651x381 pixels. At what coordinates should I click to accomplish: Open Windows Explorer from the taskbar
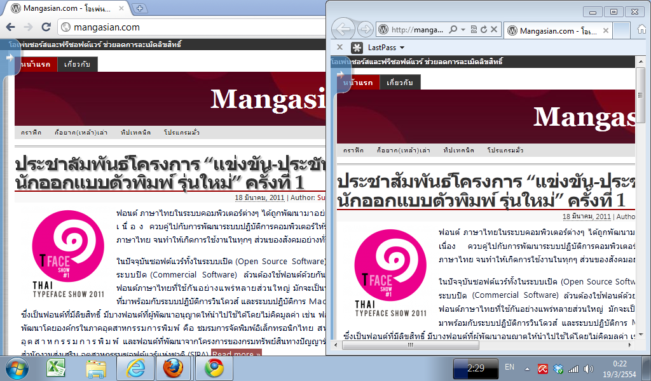pyautogui.click(x=96, y=368)
